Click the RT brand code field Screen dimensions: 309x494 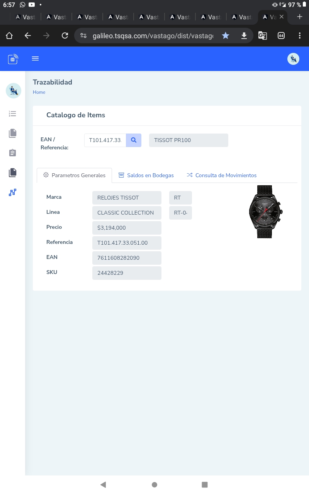(180, 198)
